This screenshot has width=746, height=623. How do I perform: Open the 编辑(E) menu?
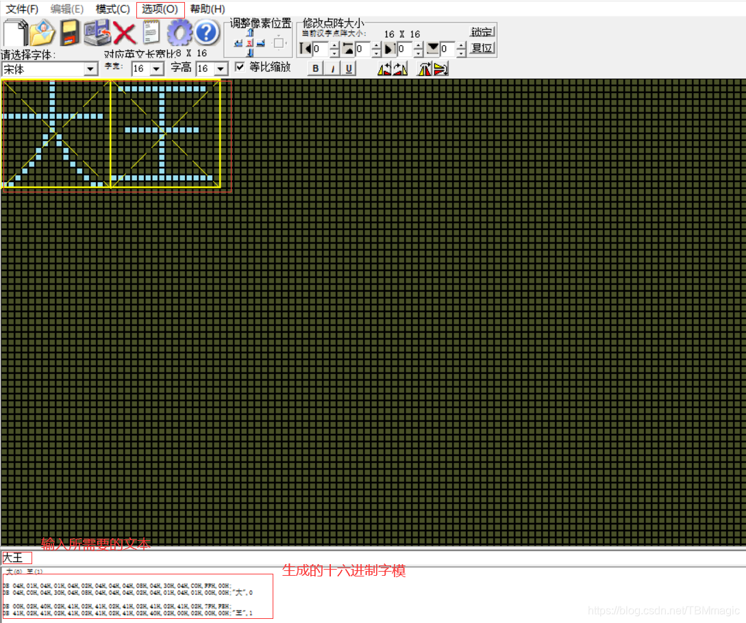(x=66, y=9)
